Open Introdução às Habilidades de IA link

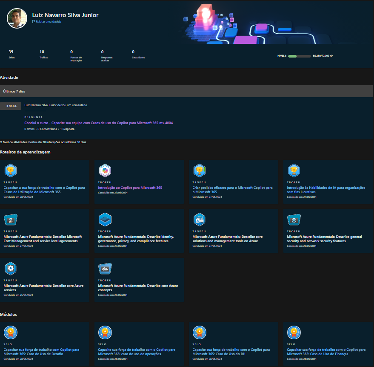click(x=326, y=190)
